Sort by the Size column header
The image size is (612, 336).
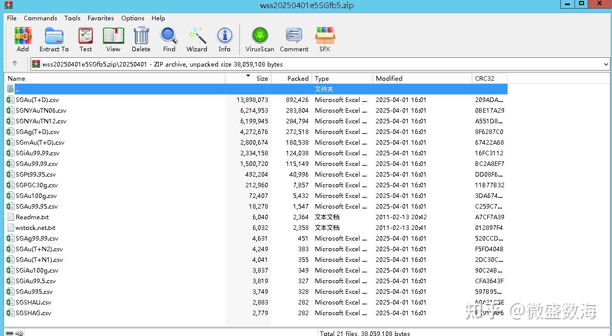tap(248, 78)
